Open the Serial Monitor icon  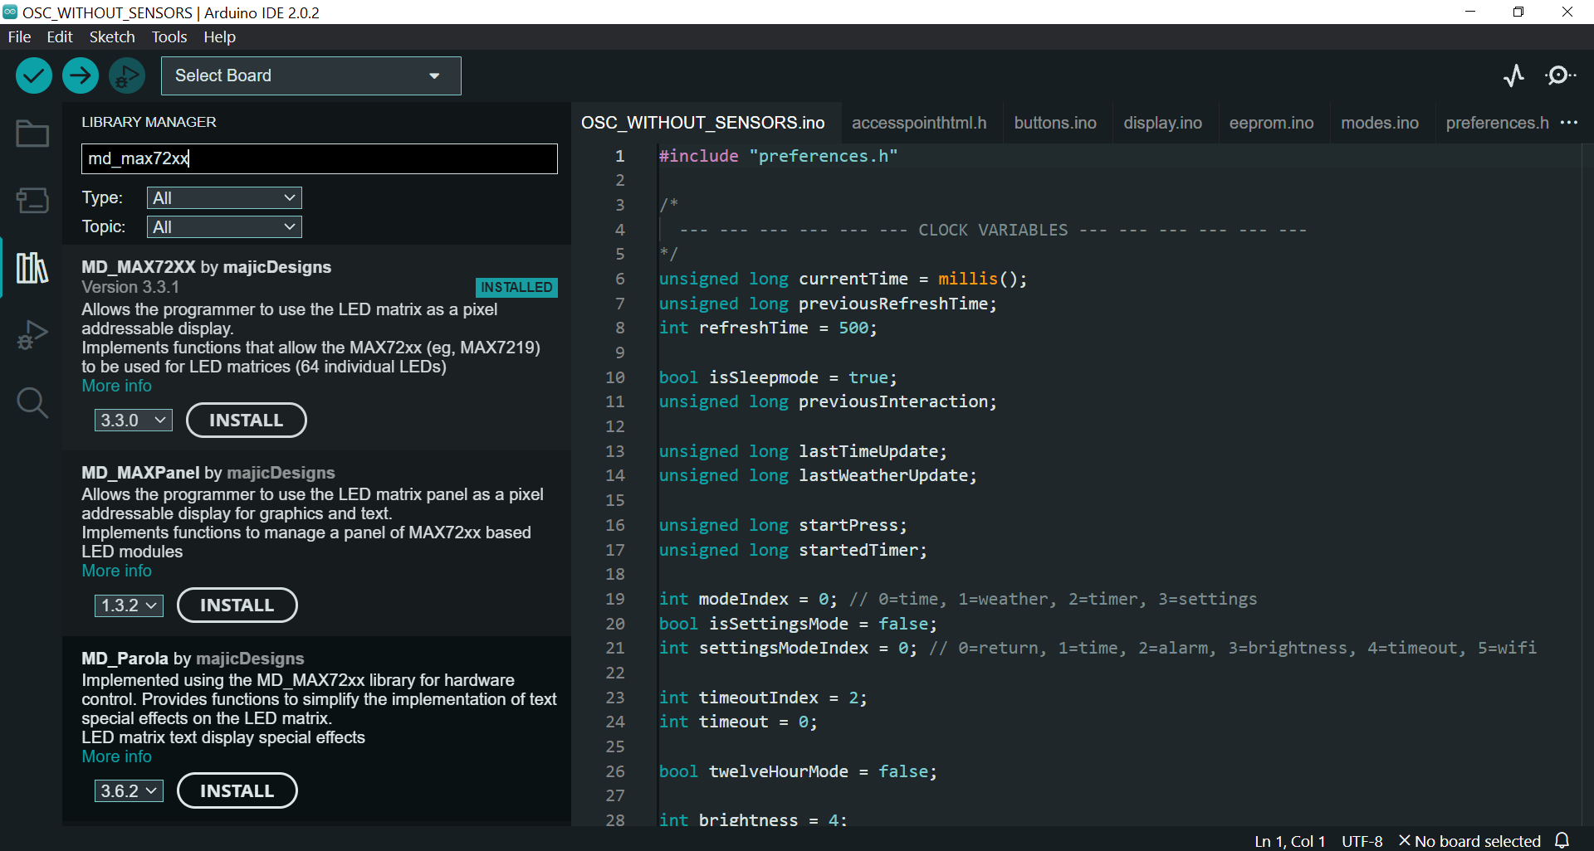(x=1560, y=76)
